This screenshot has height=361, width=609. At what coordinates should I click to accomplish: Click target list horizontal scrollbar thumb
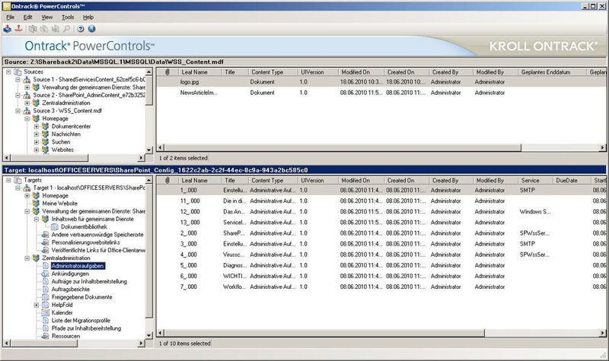pyautogui.click(x=324, y=333)
